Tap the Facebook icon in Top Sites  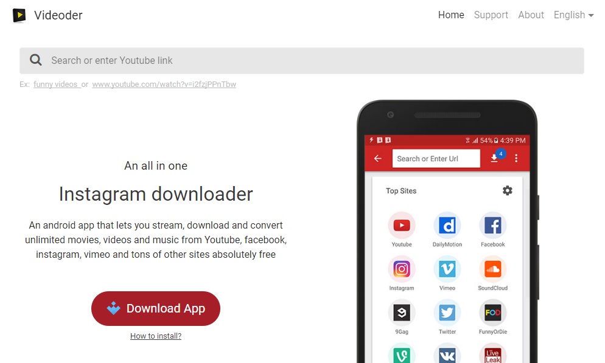coord(493,225)
